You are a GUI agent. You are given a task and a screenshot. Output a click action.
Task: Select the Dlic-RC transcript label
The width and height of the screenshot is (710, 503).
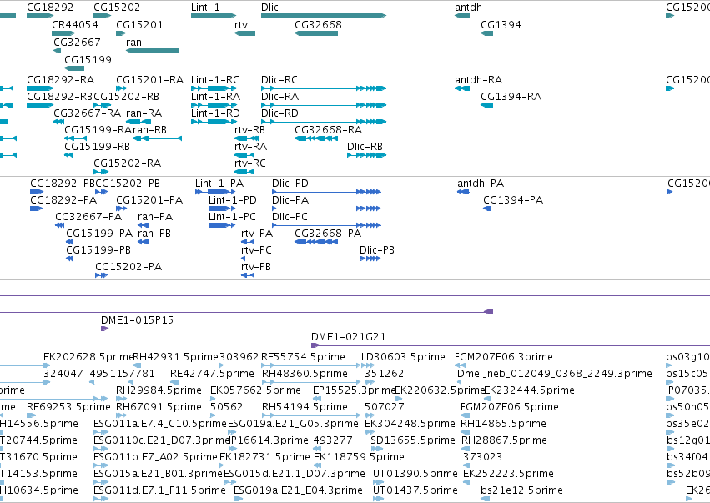[x=279, y=80]
